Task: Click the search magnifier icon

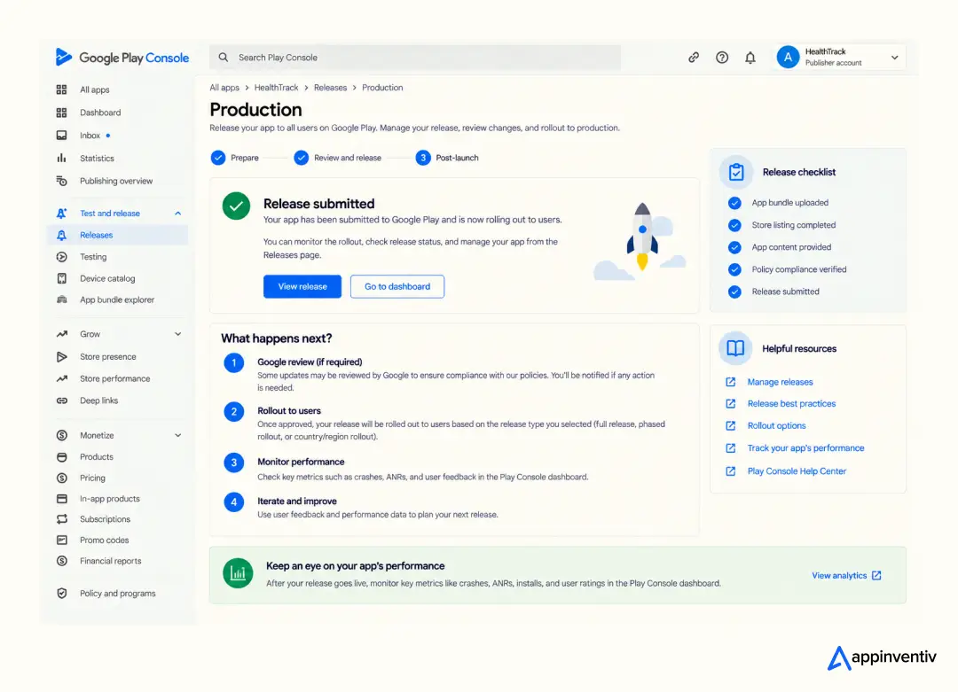Action: click(224, 58)
